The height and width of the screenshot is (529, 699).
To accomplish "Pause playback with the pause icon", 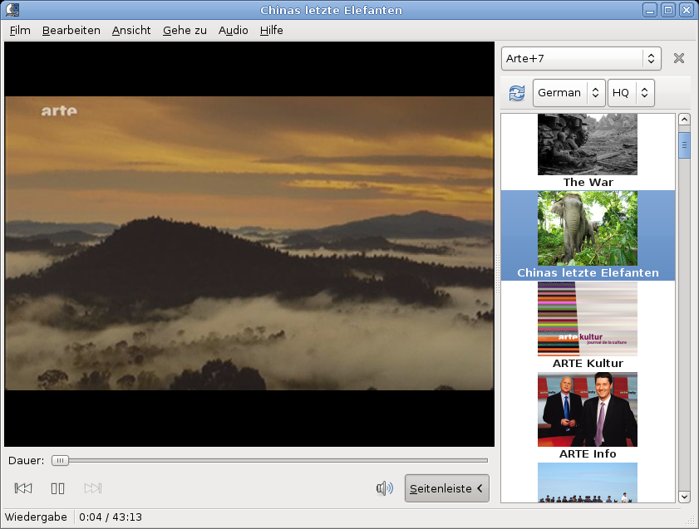I will point(58,488).
